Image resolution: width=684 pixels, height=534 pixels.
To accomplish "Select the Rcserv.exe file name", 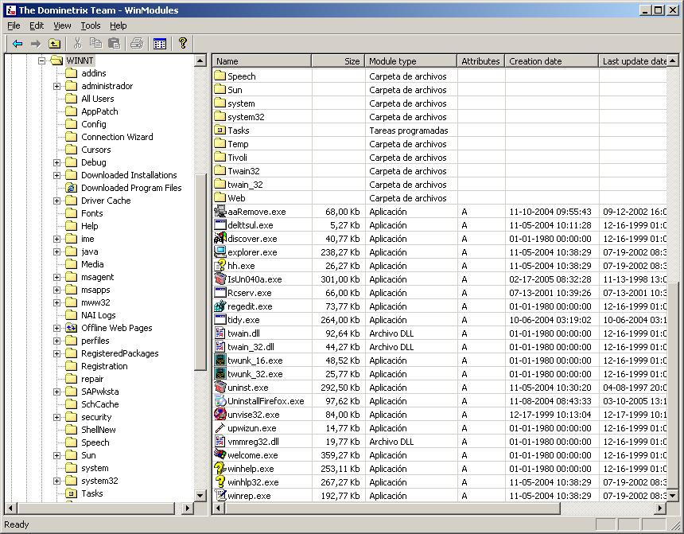I will coord(250,293).
